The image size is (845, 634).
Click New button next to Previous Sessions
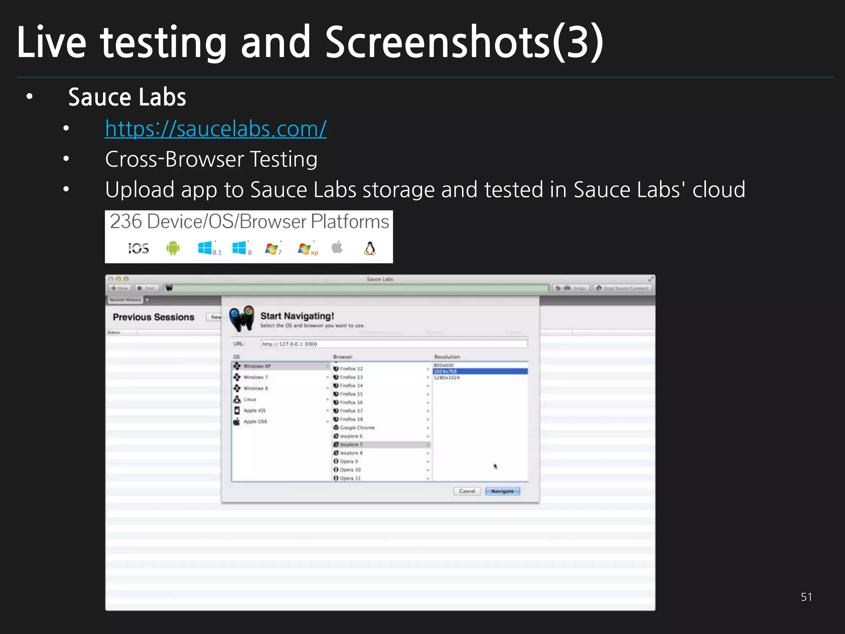[214, 317]
